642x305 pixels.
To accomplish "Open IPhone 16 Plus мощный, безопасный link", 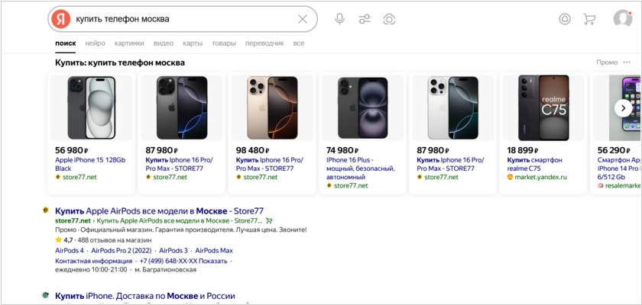I will (361, 169).
